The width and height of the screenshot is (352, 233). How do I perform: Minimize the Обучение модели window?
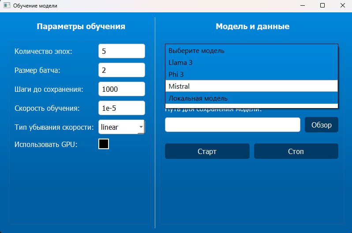[x=302, y=6]
